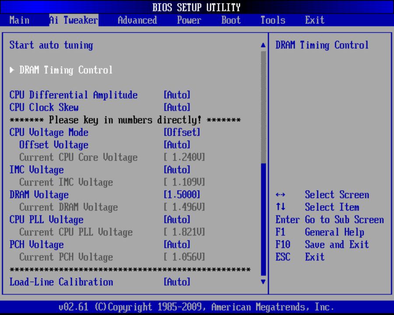The height and width of the screenshot is (315, 394).
Task: Click the Current IMC Voltage label
Action: coord(66,182)
